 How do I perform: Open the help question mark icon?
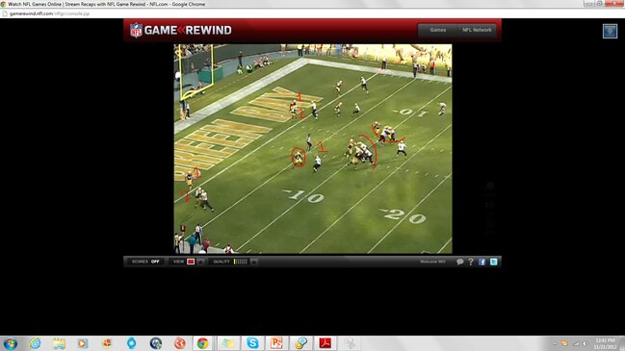click(471, 262)
